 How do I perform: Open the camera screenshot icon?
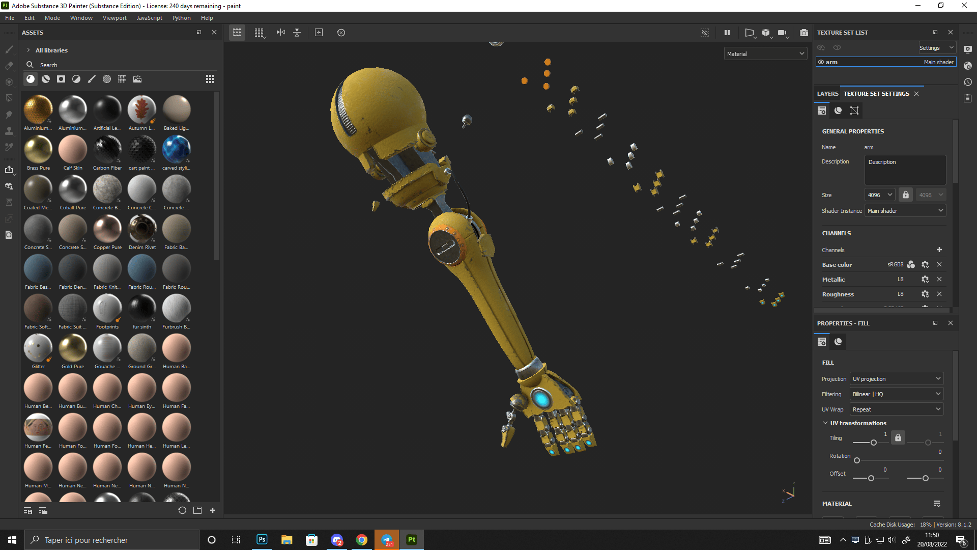coord(803,33)
